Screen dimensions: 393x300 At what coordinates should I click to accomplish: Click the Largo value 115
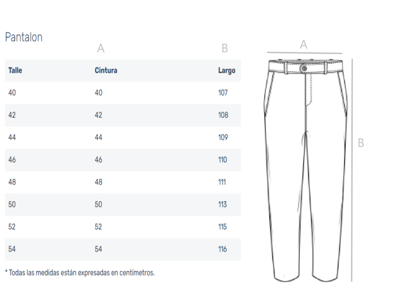click(223, 227)
